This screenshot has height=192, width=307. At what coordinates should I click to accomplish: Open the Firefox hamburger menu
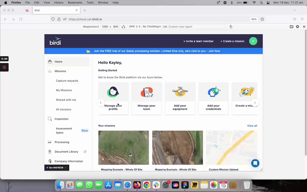[x=302, y=19]
